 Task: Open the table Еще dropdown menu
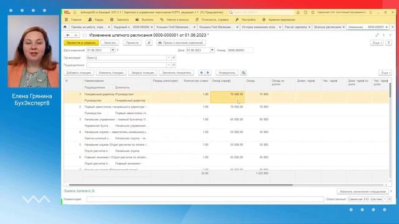pyautogui.click(x=385, y=73)
